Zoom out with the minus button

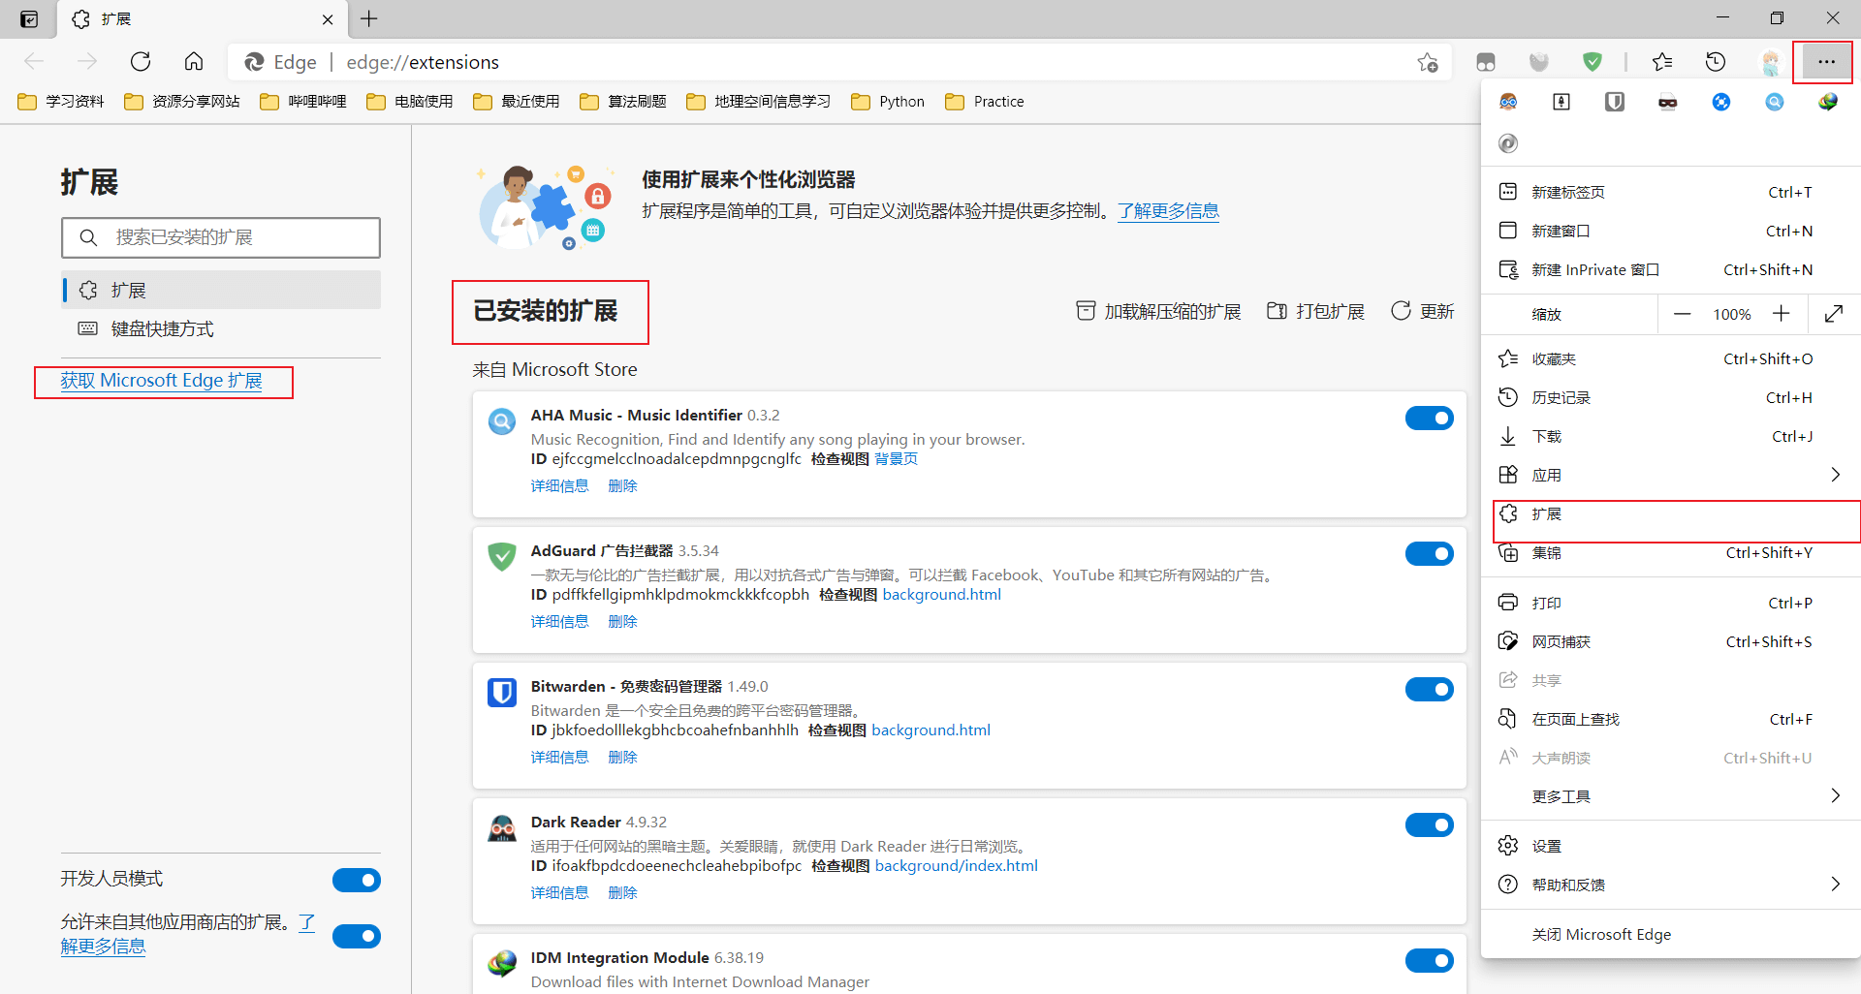click(1683, 314)
